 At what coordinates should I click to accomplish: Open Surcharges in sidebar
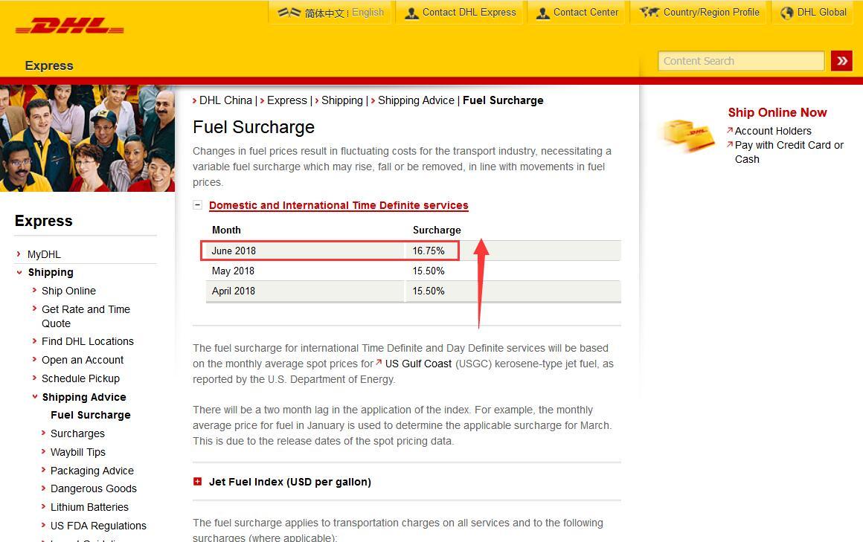(77, 433)
